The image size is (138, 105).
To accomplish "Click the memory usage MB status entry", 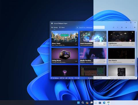I will coord(77,78).
